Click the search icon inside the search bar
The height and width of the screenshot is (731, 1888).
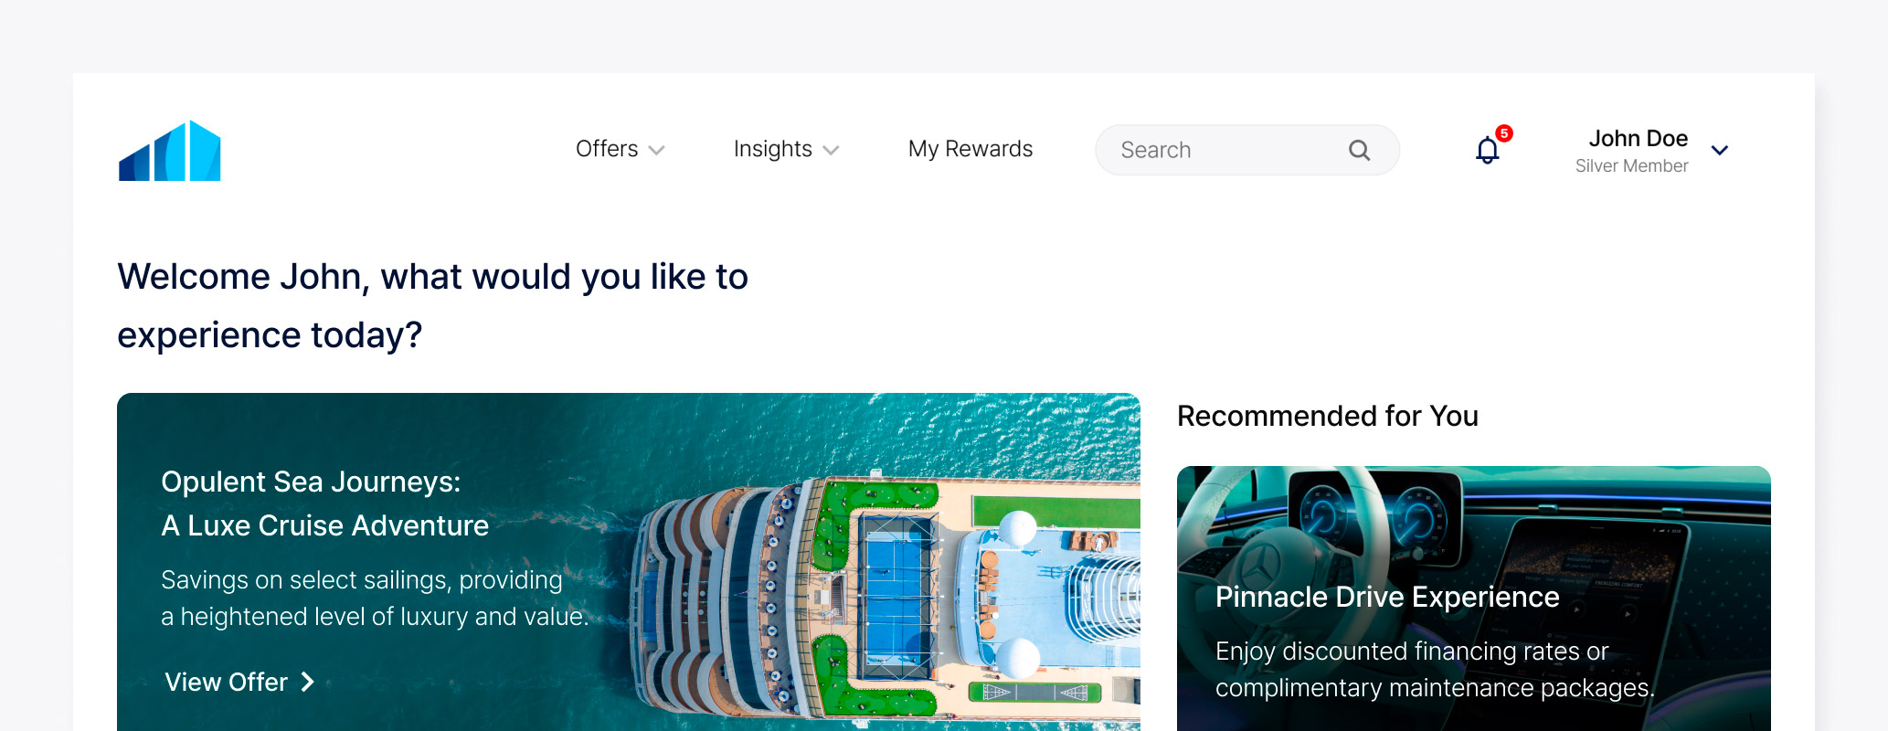tap(1360, 150)
